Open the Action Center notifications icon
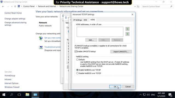The height and width of the screenshot is (98, 175). 170,95
